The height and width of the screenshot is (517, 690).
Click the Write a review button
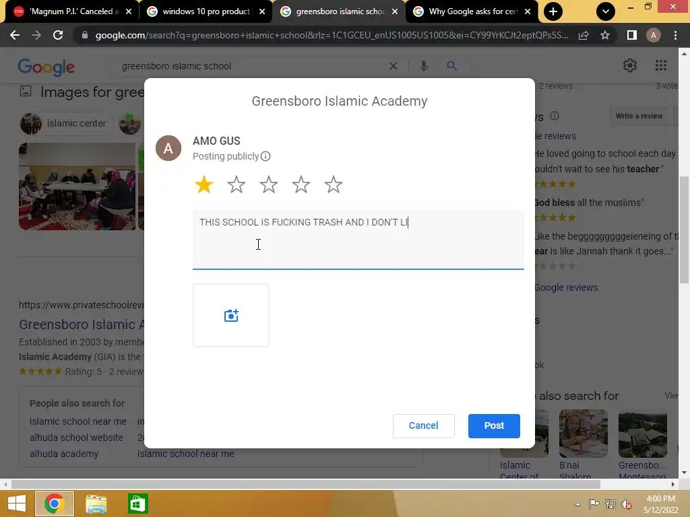639,116
